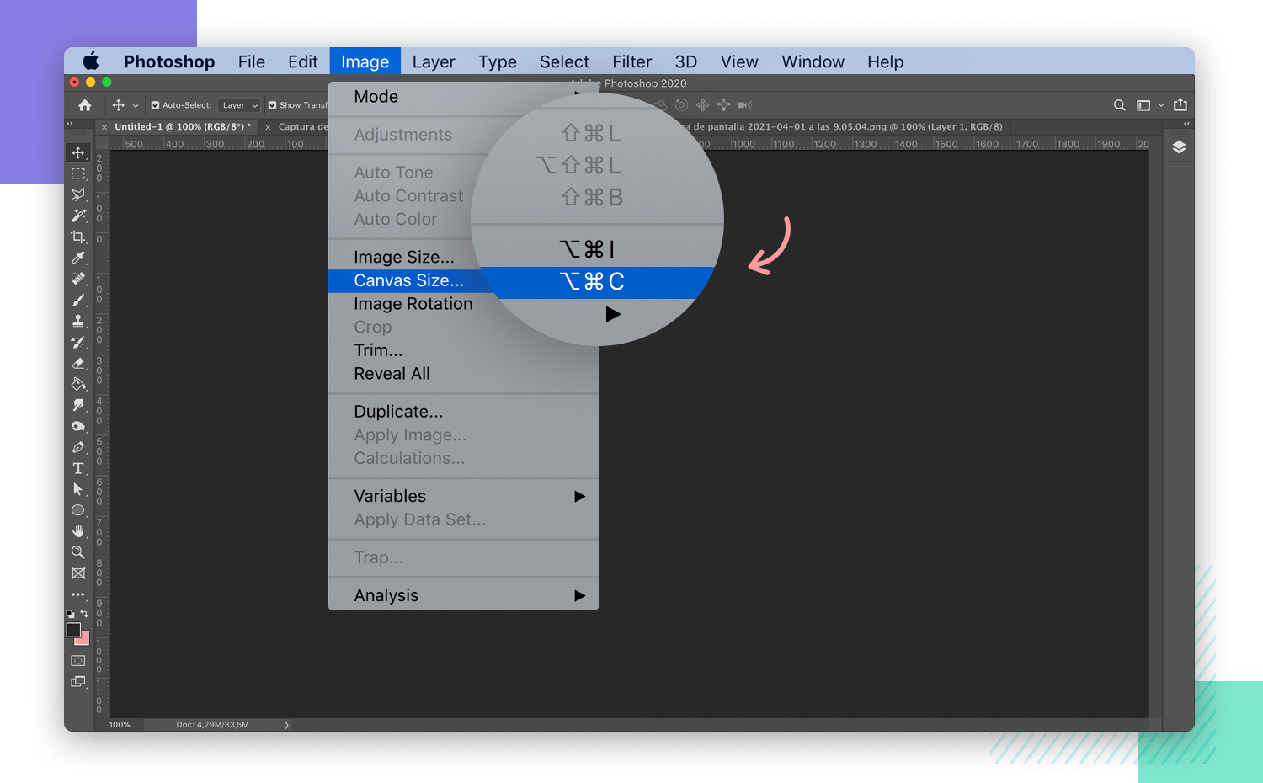Open the pink background color picker
Screen dimensions: 1263x783
click(x=84, y=640)
